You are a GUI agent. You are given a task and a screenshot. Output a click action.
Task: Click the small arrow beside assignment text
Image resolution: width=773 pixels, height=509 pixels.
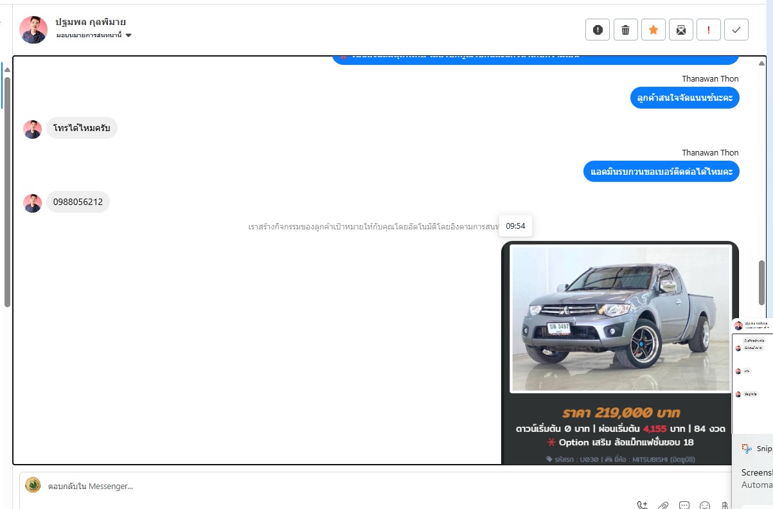click(129, 35)
